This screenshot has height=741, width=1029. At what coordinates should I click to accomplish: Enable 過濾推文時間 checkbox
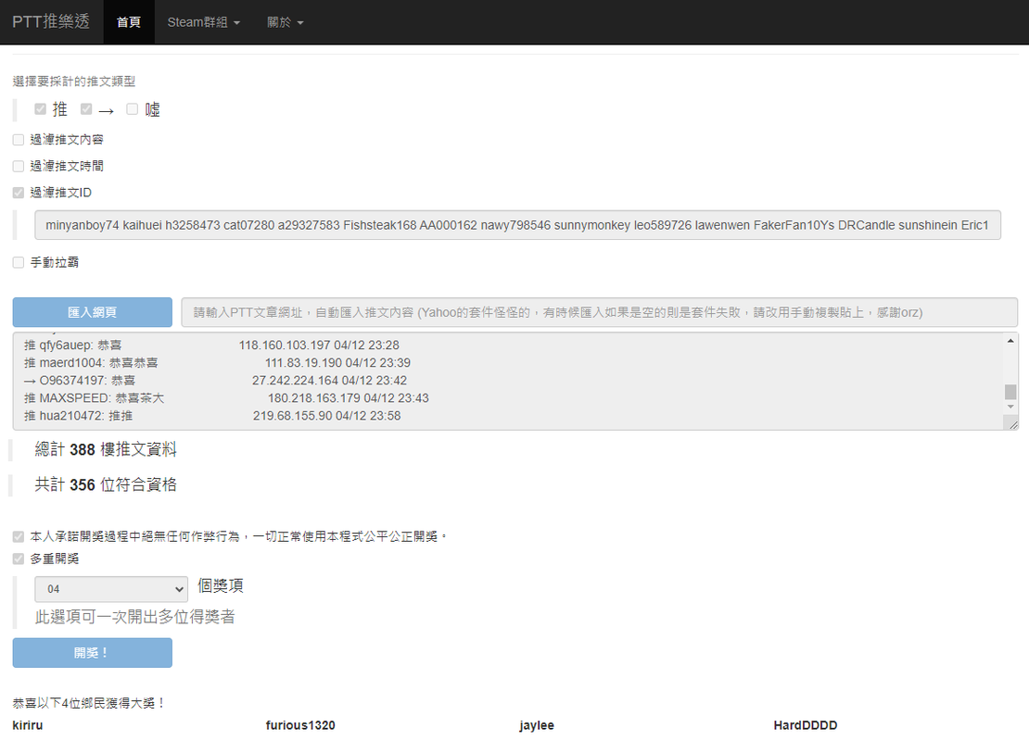19,166
